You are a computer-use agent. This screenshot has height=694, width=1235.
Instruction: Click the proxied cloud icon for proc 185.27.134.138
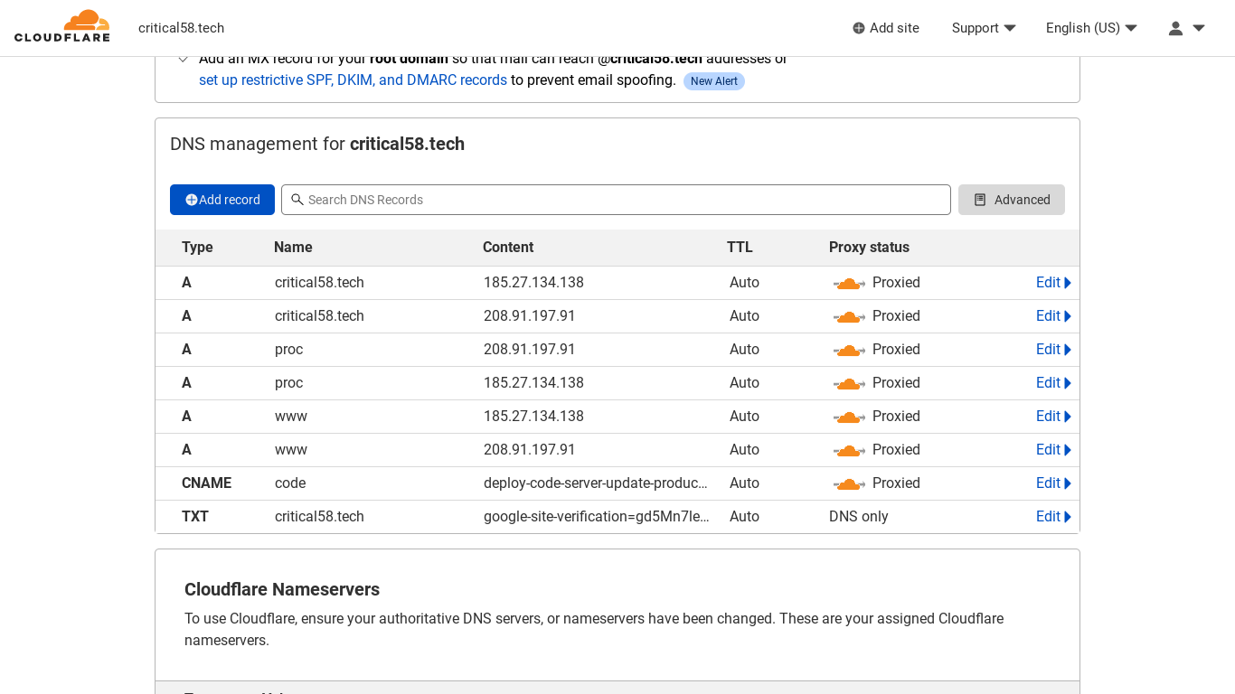[849, 383]
